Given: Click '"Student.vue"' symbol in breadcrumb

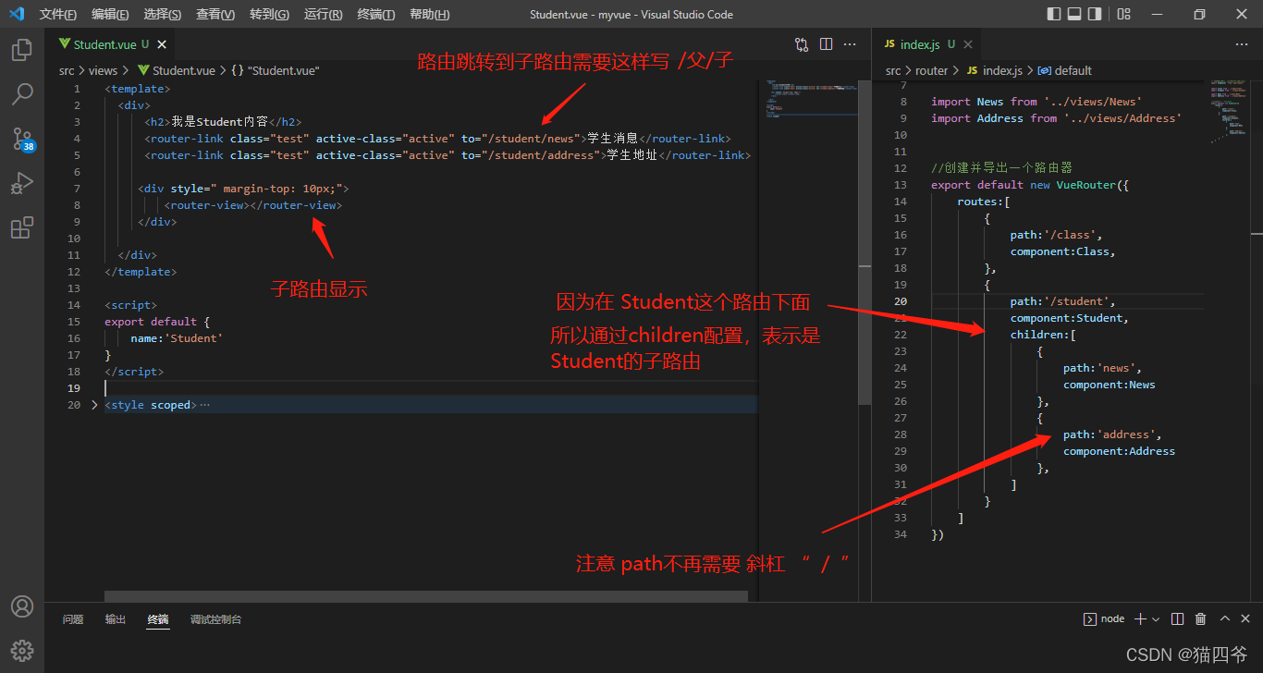Looking at the screenshot, I should coord(275,70).
